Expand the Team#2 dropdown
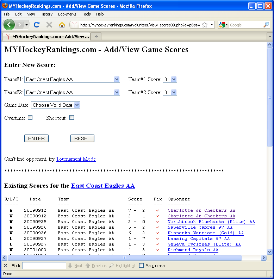The width and height of the screenshot is (274, 279). pos(72,92)
